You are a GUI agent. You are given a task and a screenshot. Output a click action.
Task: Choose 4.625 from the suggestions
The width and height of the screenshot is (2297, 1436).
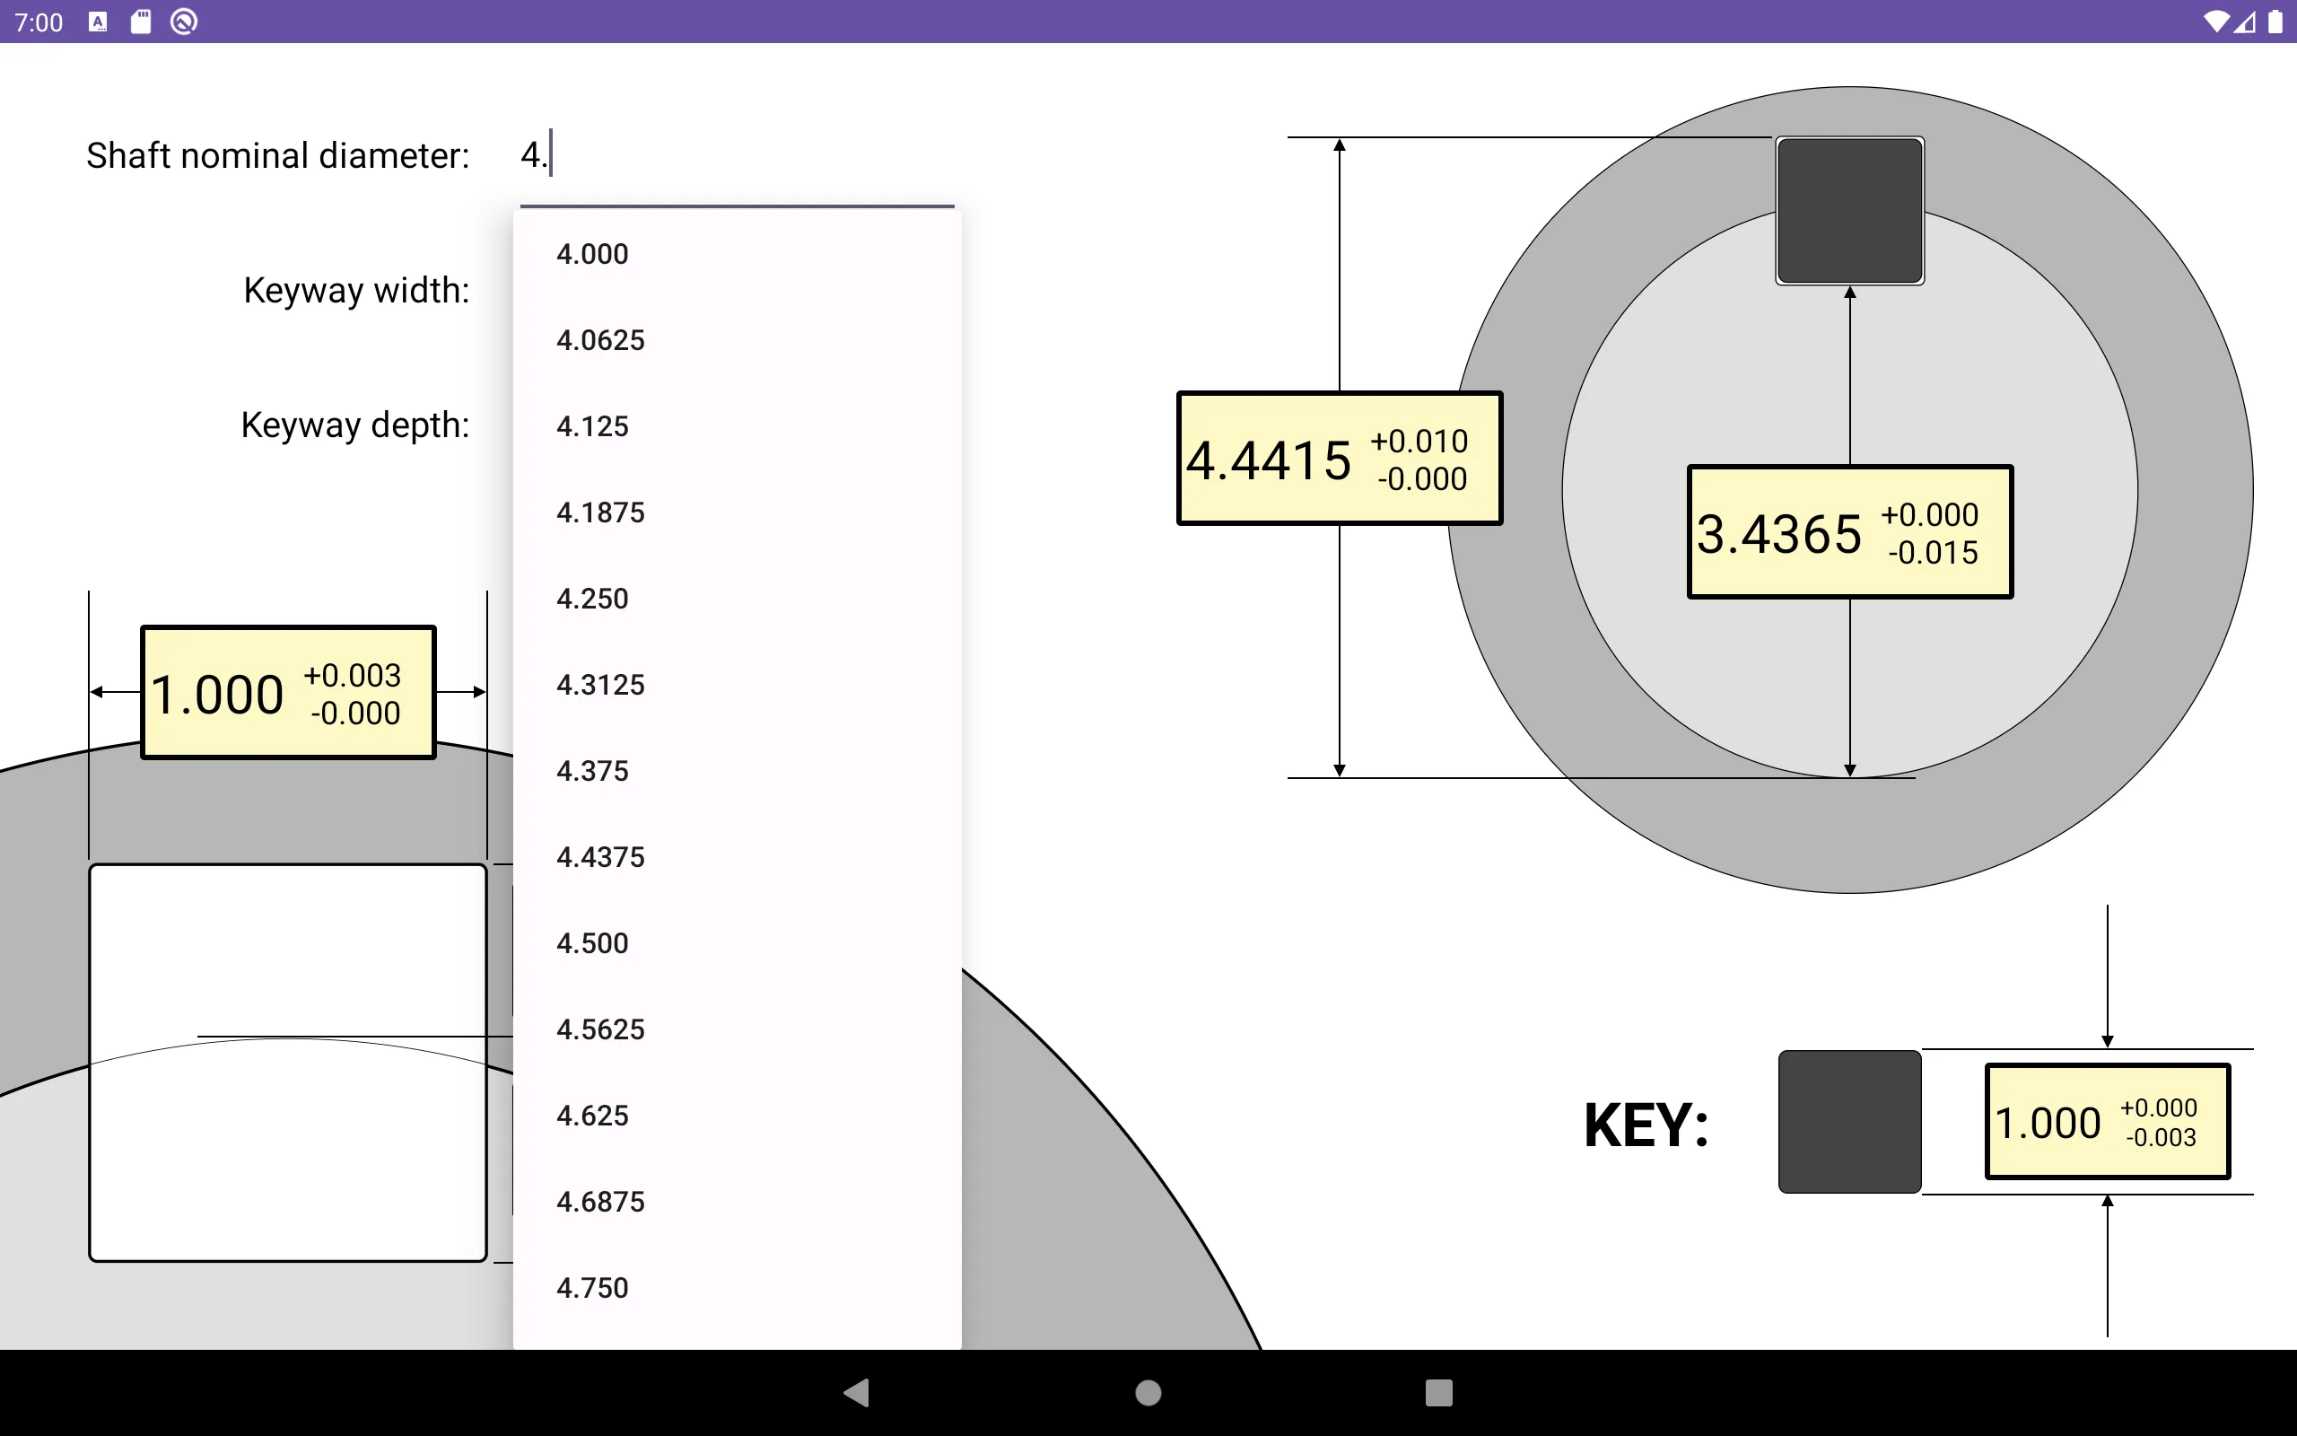point(737,1116)
